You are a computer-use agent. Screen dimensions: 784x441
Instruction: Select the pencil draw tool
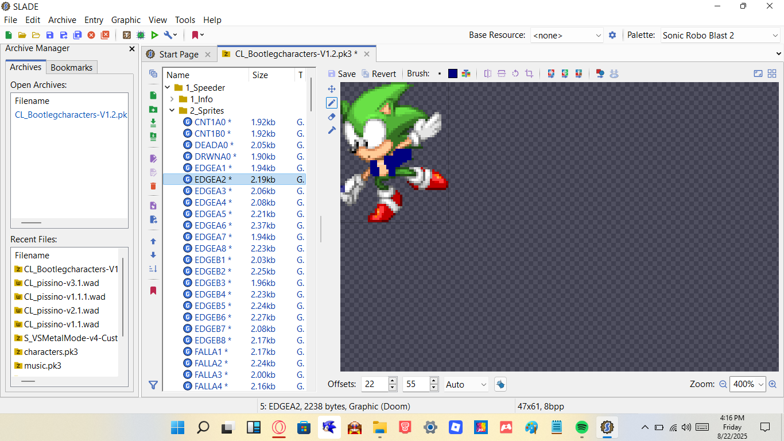click(332, 103)
